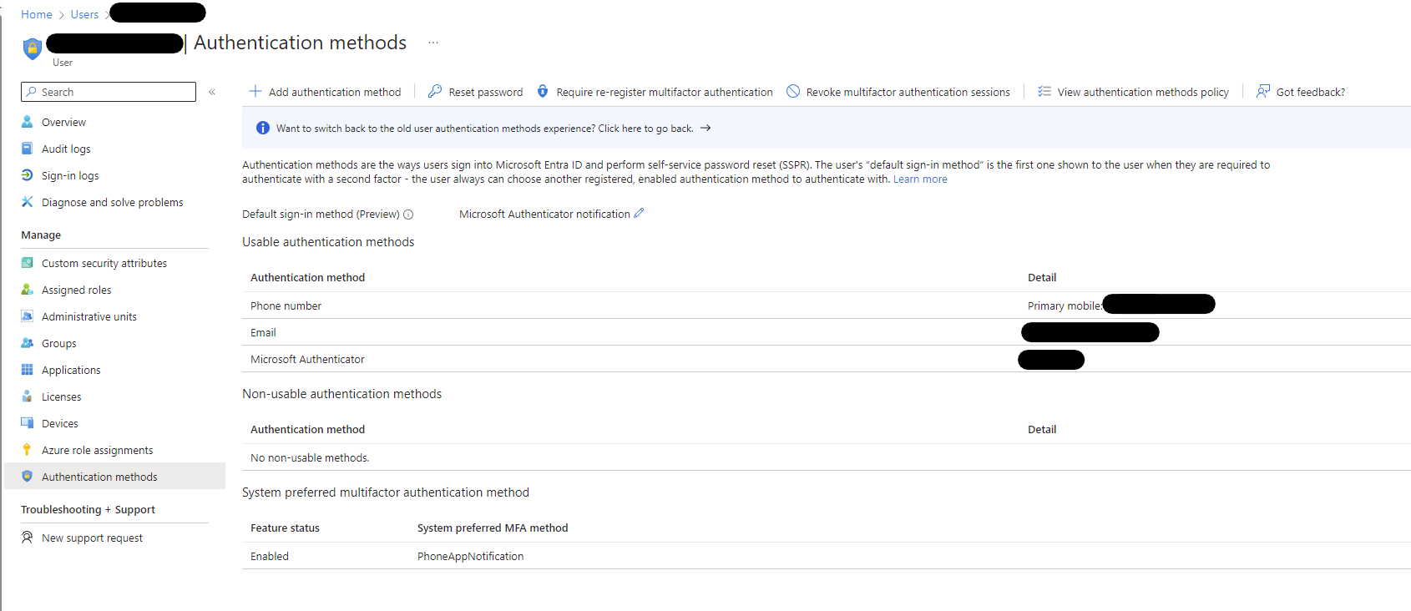Click the Authentication methods shield icon in sidebar
This screenshot has height=611, width=1411.
[28, 477]
